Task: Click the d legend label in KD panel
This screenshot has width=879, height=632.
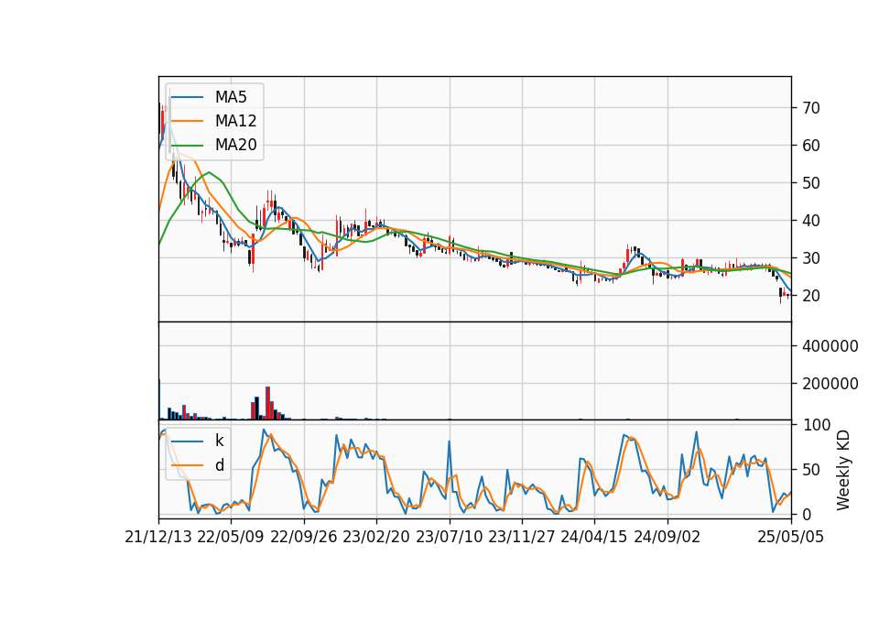Action: pyautogui.click(x=220, y=465)
